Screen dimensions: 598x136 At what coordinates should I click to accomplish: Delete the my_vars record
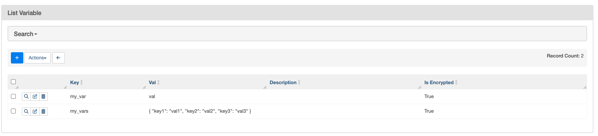43,111
